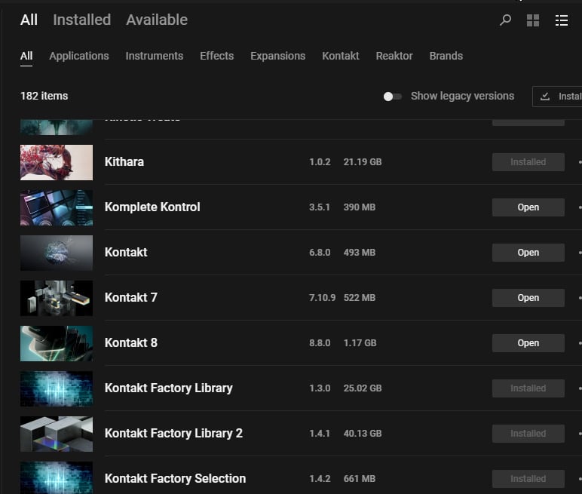This screenshot has height=494, width=582.
Task: Click the Komplete Kontrol thumbnail
Action: coord(57,207)
